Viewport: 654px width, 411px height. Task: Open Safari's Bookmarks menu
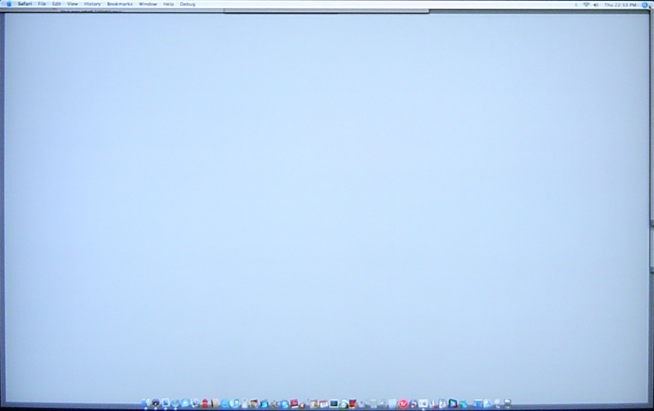point(120,4)
